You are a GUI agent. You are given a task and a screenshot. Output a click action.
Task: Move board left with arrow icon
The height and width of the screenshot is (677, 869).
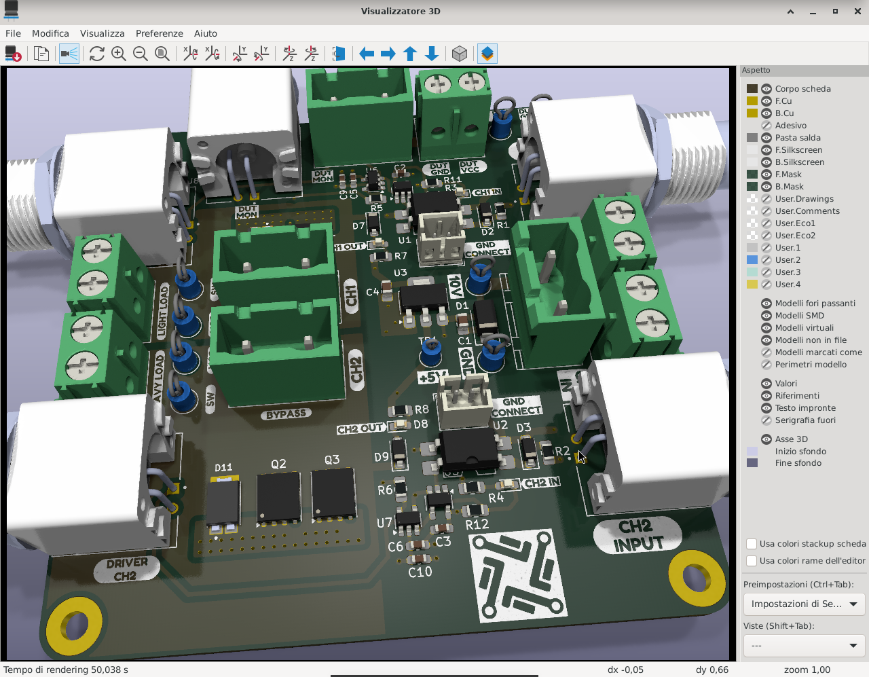click(367, 54)
